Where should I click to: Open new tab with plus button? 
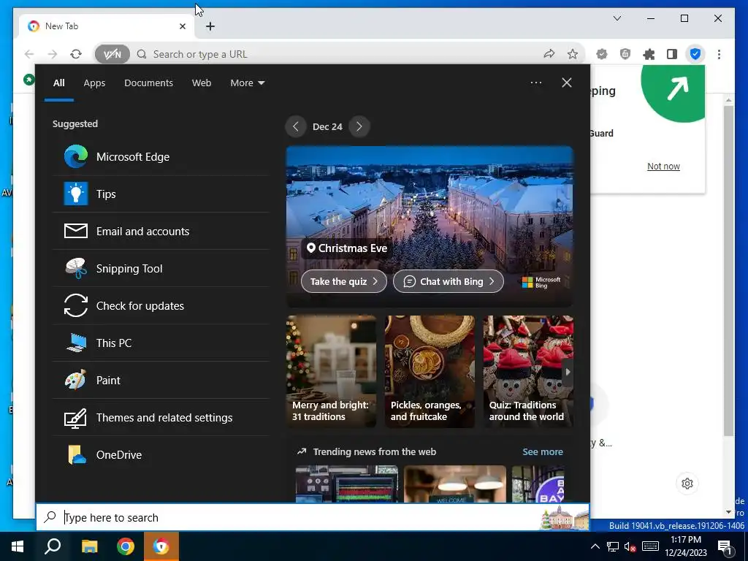click(210, 26)
